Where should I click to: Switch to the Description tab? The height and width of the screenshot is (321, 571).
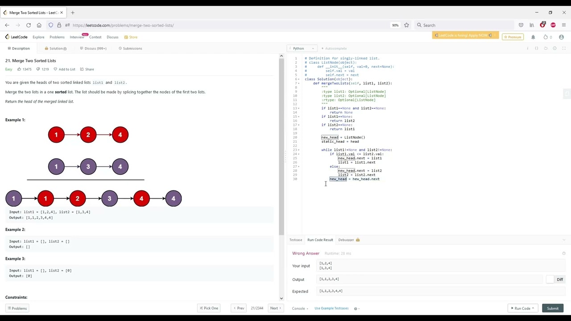19,49
